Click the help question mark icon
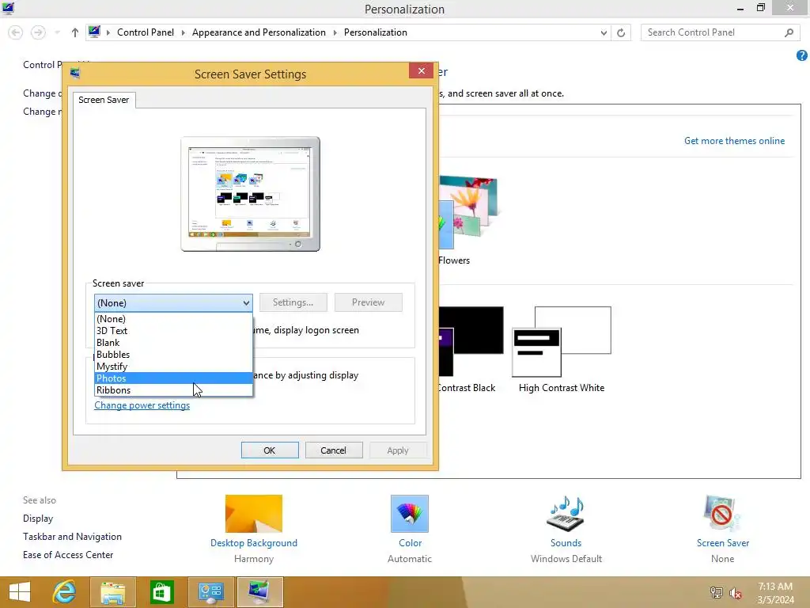810x608 pixels. pos(802,55)
